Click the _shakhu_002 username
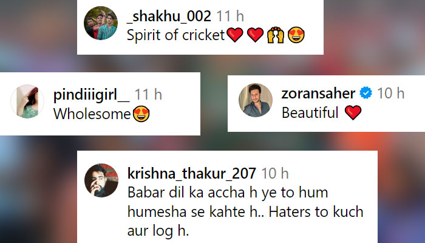 tap(169, 16)
